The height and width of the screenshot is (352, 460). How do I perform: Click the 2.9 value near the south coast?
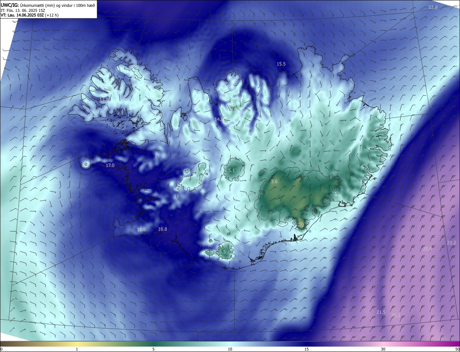[301, 225]
